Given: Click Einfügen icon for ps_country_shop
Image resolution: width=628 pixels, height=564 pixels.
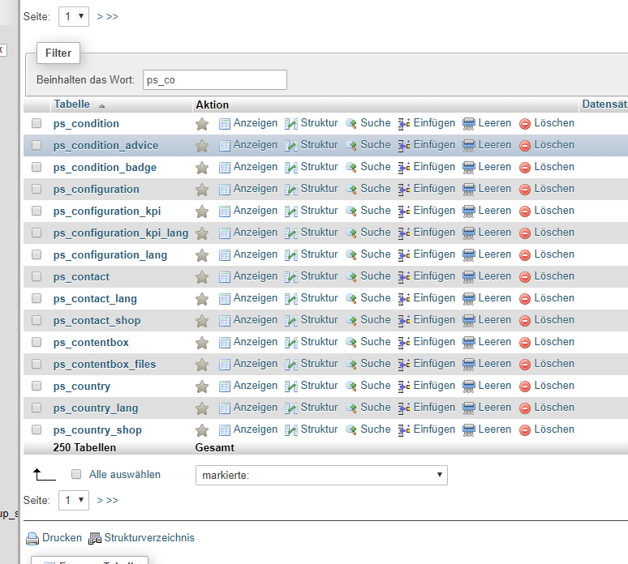Looking at the screenshot, I should [x=404, y=430].
